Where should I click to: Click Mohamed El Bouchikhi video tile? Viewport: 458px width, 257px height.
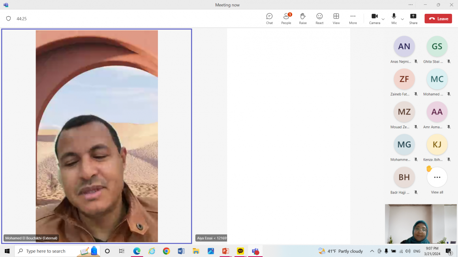(97, 136)
